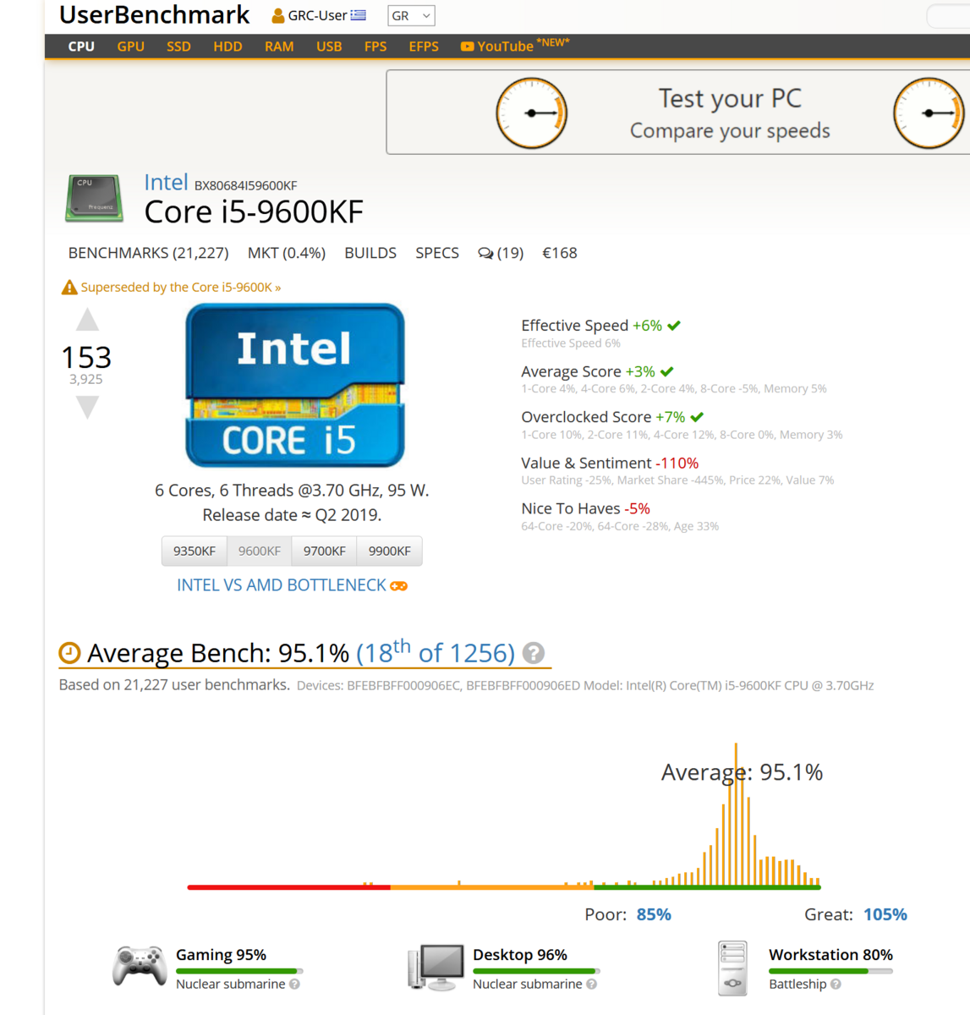
Task: Click the Test your PC banner
Action: pyautogui.click(x=678, y=112)
